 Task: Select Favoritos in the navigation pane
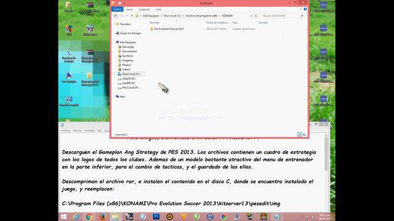126,25
